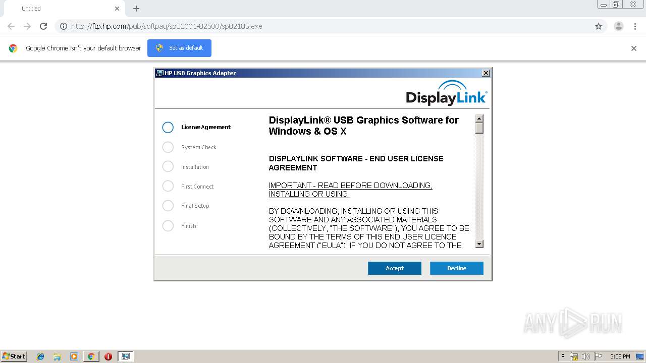Click the 3:08 PM clock
Screen dimensions: 646x363
pos(620,356)
